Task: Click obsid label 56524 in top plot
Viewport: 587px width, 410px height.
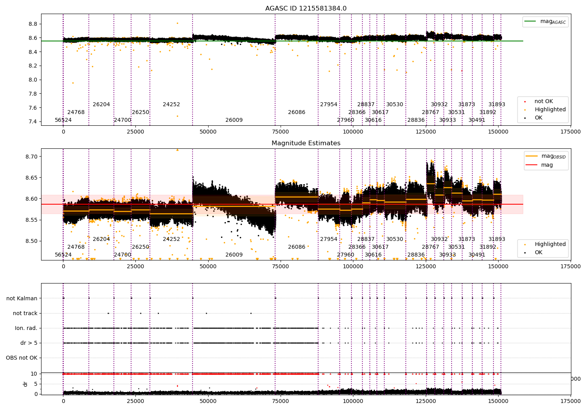Action: pyautogui.click(x=63, y=120)
